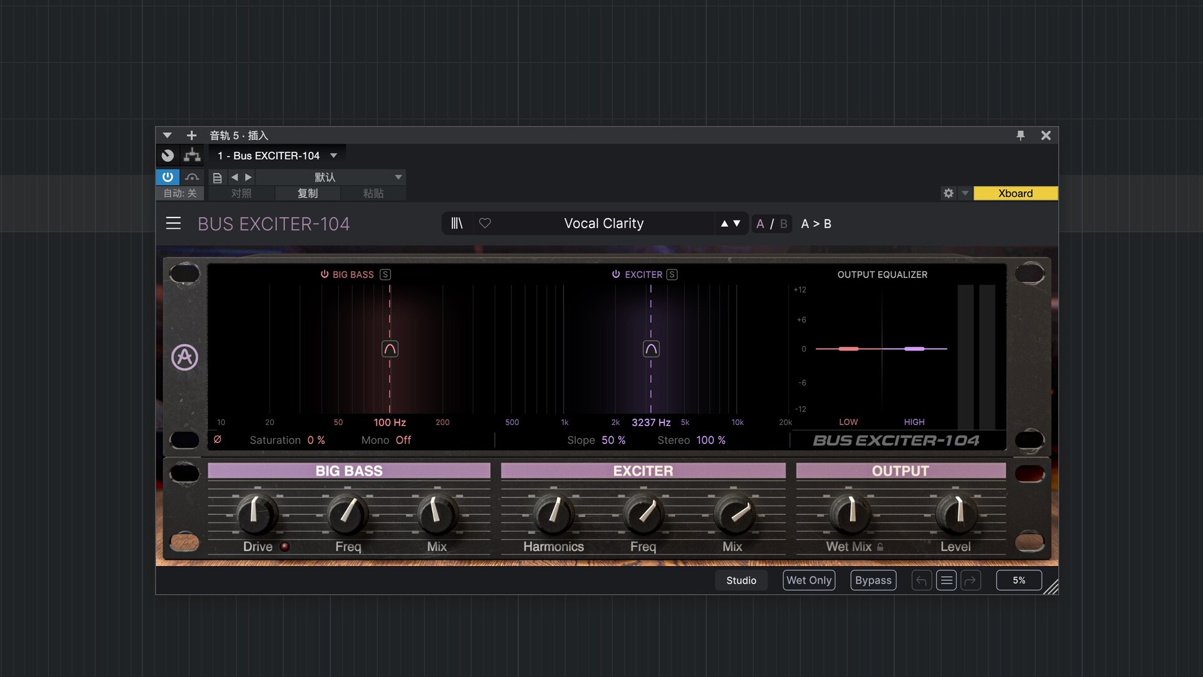Screen dimensions: 1203x677
Task: Expand the Bus EXCITER-104 insert dropdown
Action: tap(333, 155)
